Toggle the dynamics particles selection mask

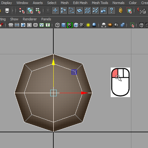tap(96, 10)
